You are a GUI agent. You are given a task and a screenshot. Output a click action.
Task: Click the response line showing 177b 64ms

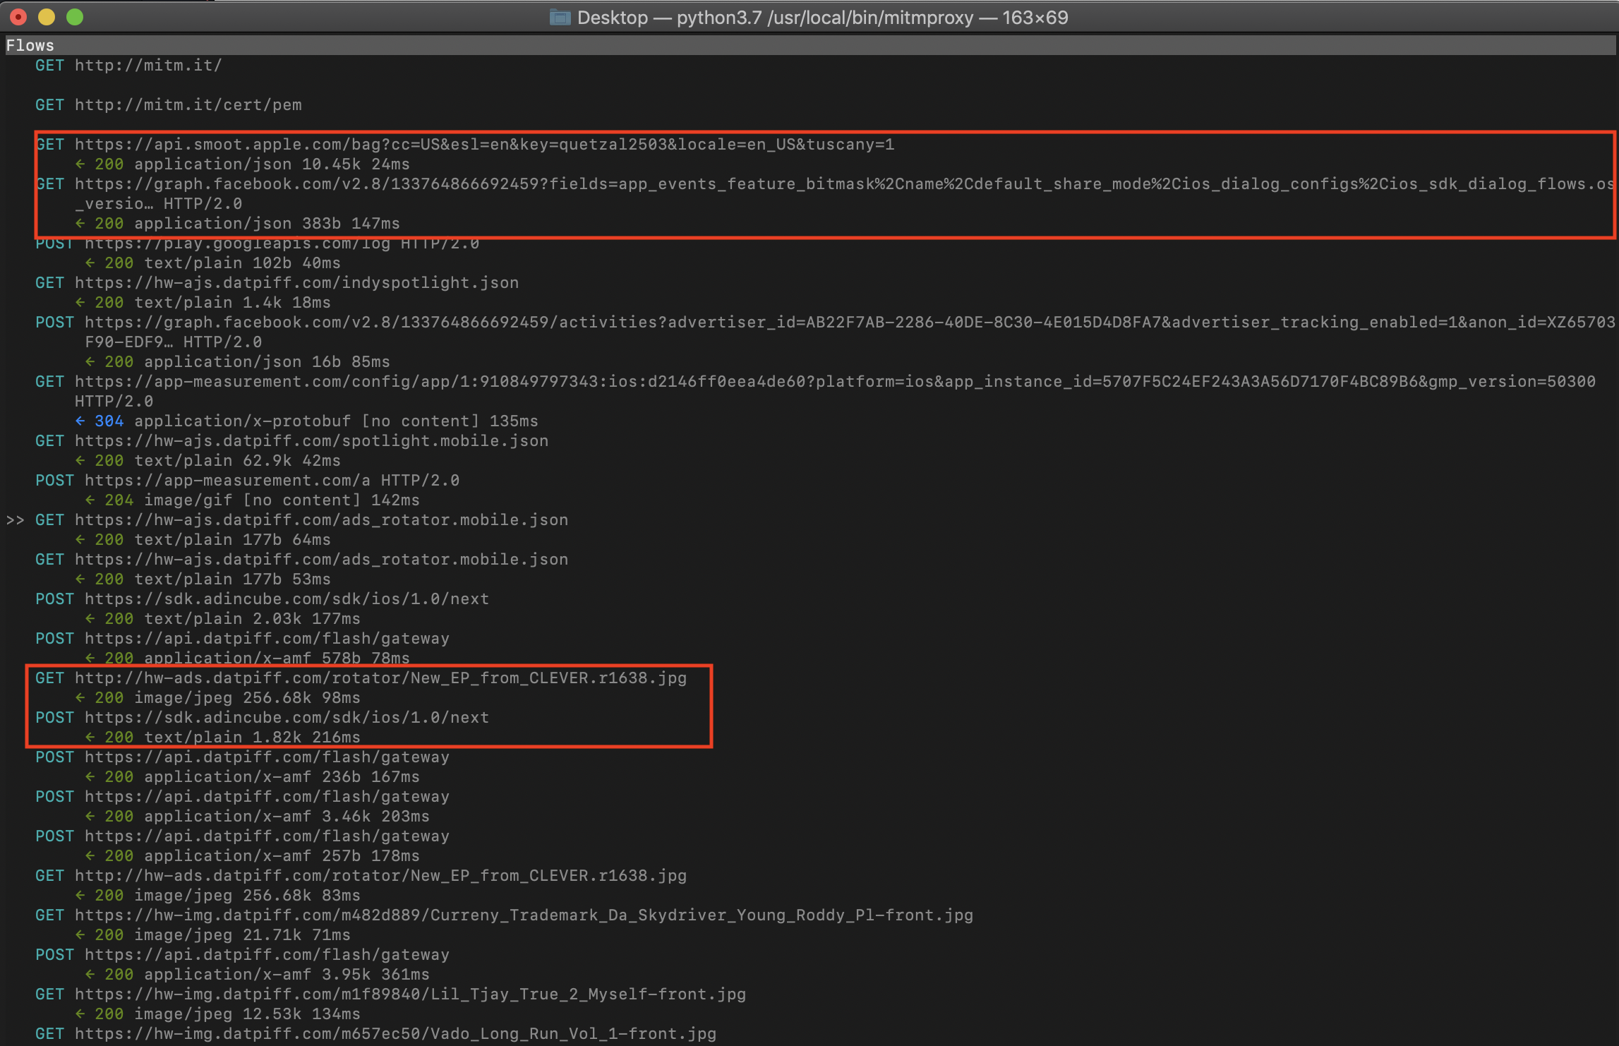(203, 540)
